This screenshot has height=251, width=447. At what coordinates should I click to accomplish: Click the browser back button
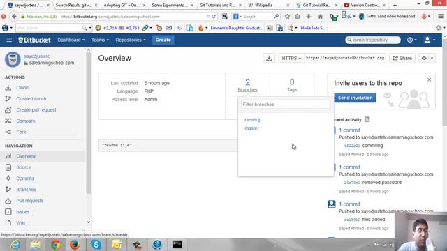click(14, 17)
